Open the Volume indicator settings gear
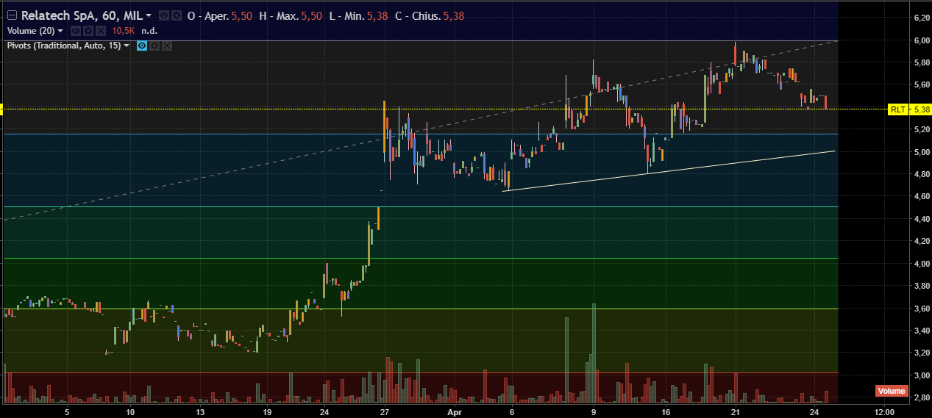The image size is (932, 418). click(x=87, y=31)
